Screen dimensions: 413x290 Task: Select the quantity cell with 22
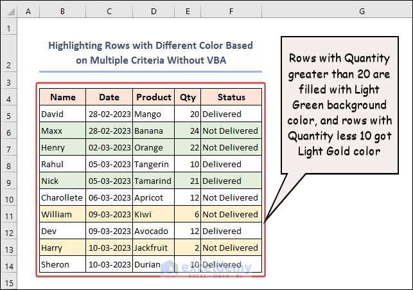[x=188, y=147]
